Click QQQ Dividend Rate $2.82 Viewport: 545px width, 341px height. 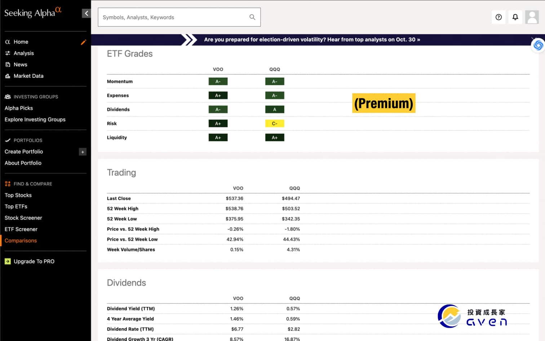point(294,329)
